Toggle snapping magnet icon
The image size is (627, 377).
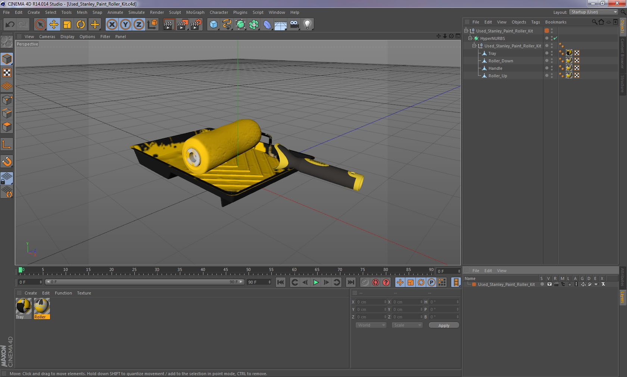[x=7, y=161]
